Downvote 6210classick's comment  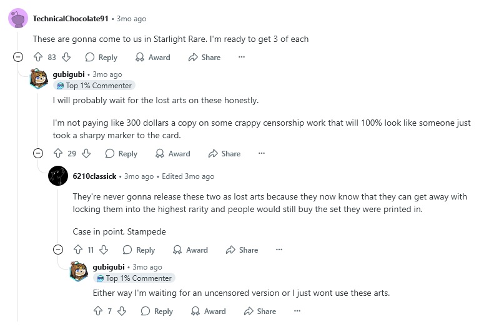point(104,250)
